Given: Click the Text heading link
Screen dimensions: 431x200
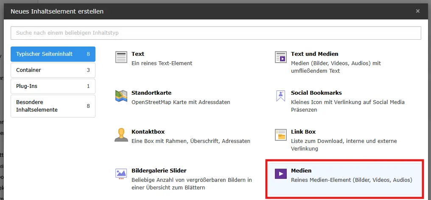Looking at the screenshot, I should [x=138, y=54].
